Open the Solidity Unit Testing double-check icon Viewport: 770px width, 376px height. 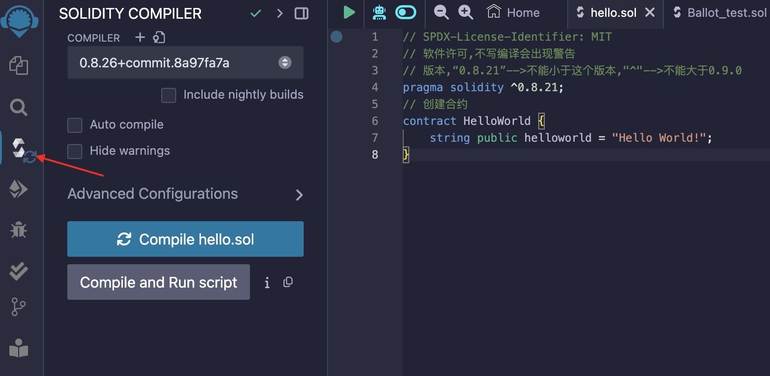19,271
